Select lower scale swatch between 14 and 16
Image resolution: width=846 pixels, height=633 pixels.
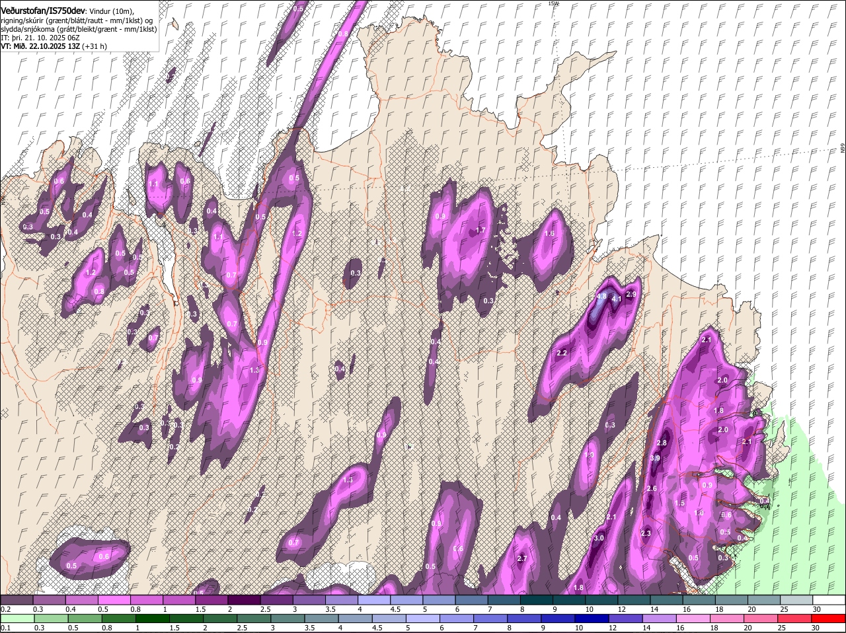[660, 618]
